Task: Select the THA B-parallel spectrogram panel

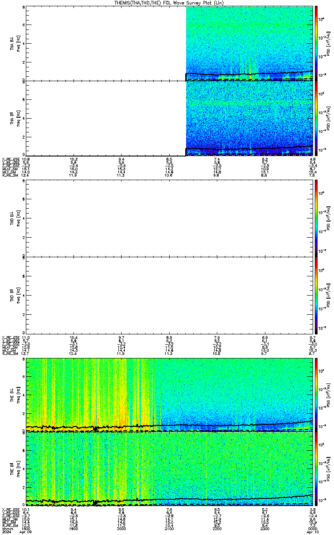Action: (x=169, y=118)
